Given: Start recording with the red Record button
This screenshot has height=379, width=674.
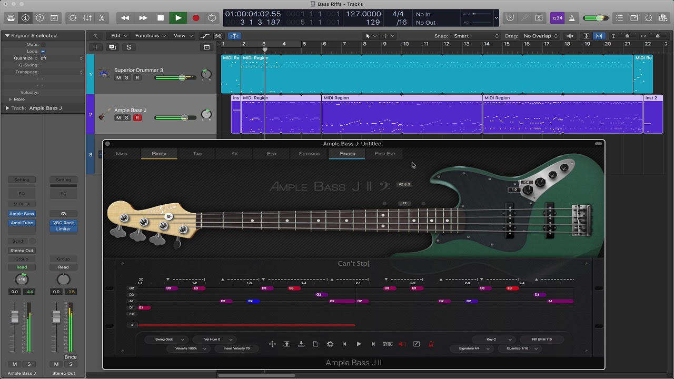Looking at the screenshot, I should (x=196, y=18).
